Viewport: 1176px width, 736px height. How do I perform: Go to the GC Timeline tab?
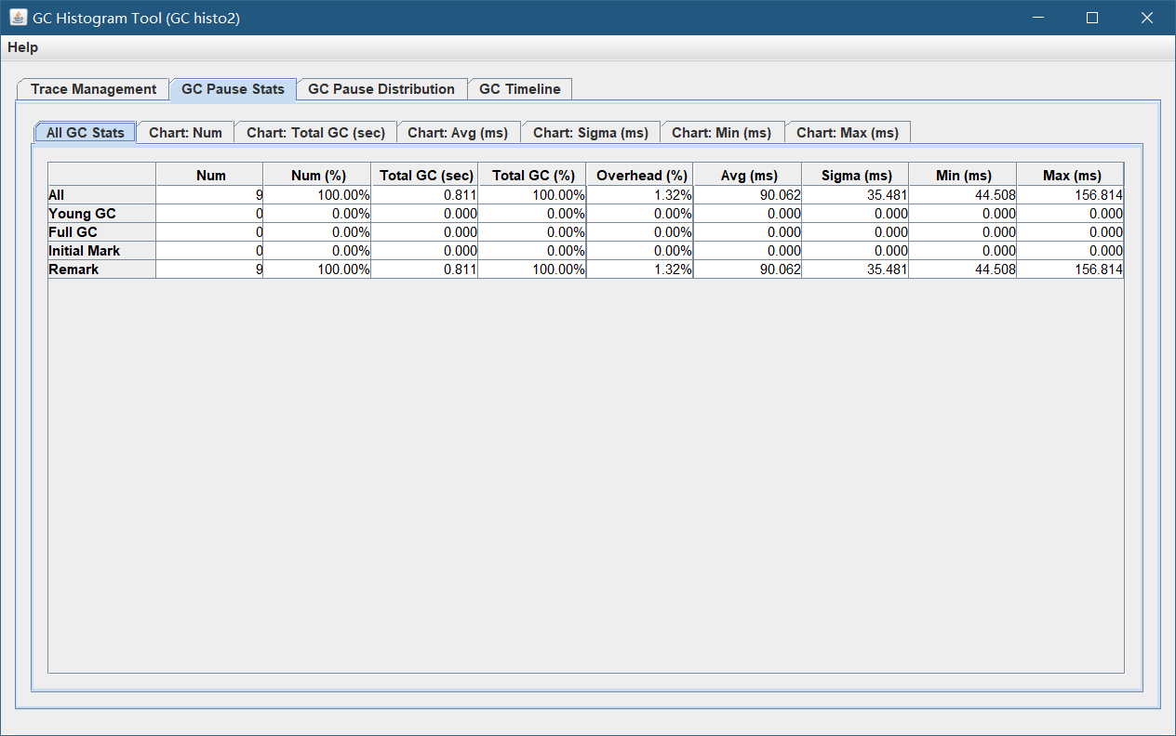point(520,89)
